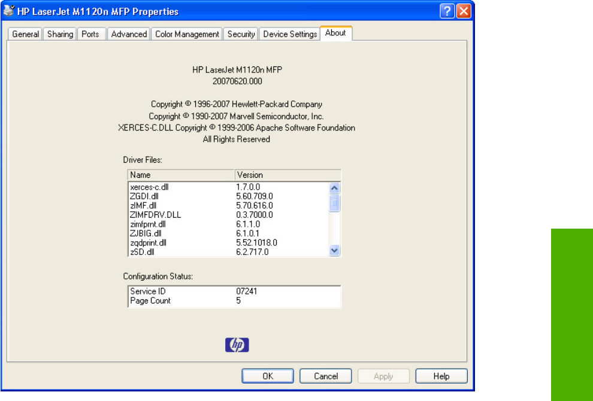Image resolution: width=593 pixels, height=401 pixels.
Task: Switch to the Security tab
Action: coord(241,34)
